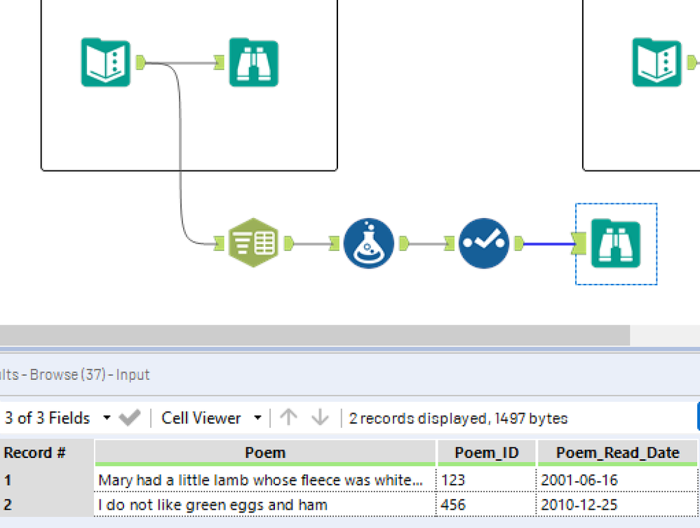Click the date cell 2001-06-16
Image resolution: width=700 pixels, height=528 pixels.
(x=617, y=480)
